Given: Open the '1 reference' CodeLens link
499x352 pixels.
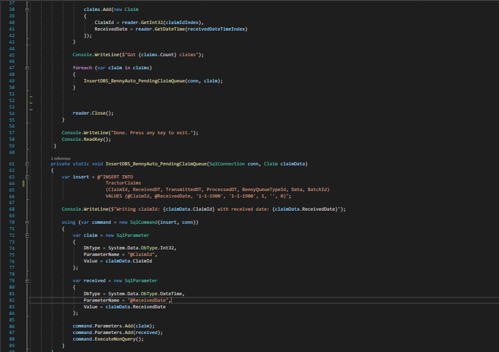Looking at the screenshot, I should tap(61, 158).
